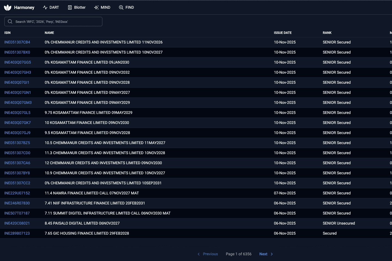Viewport: 392px width, 261px height.
Task: Open ISIN link INE229U07152
Action: pyautogui.click(x=17, y=193)
